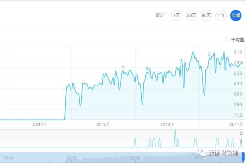Click marker B on the trend line

(147, 68)
